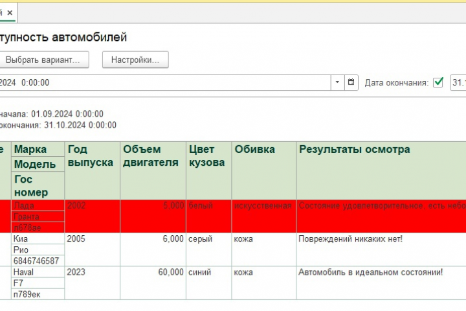Select the 'Результаты осмотра' column header
This screenshot has width=466, height=311.
click(381, 170)
